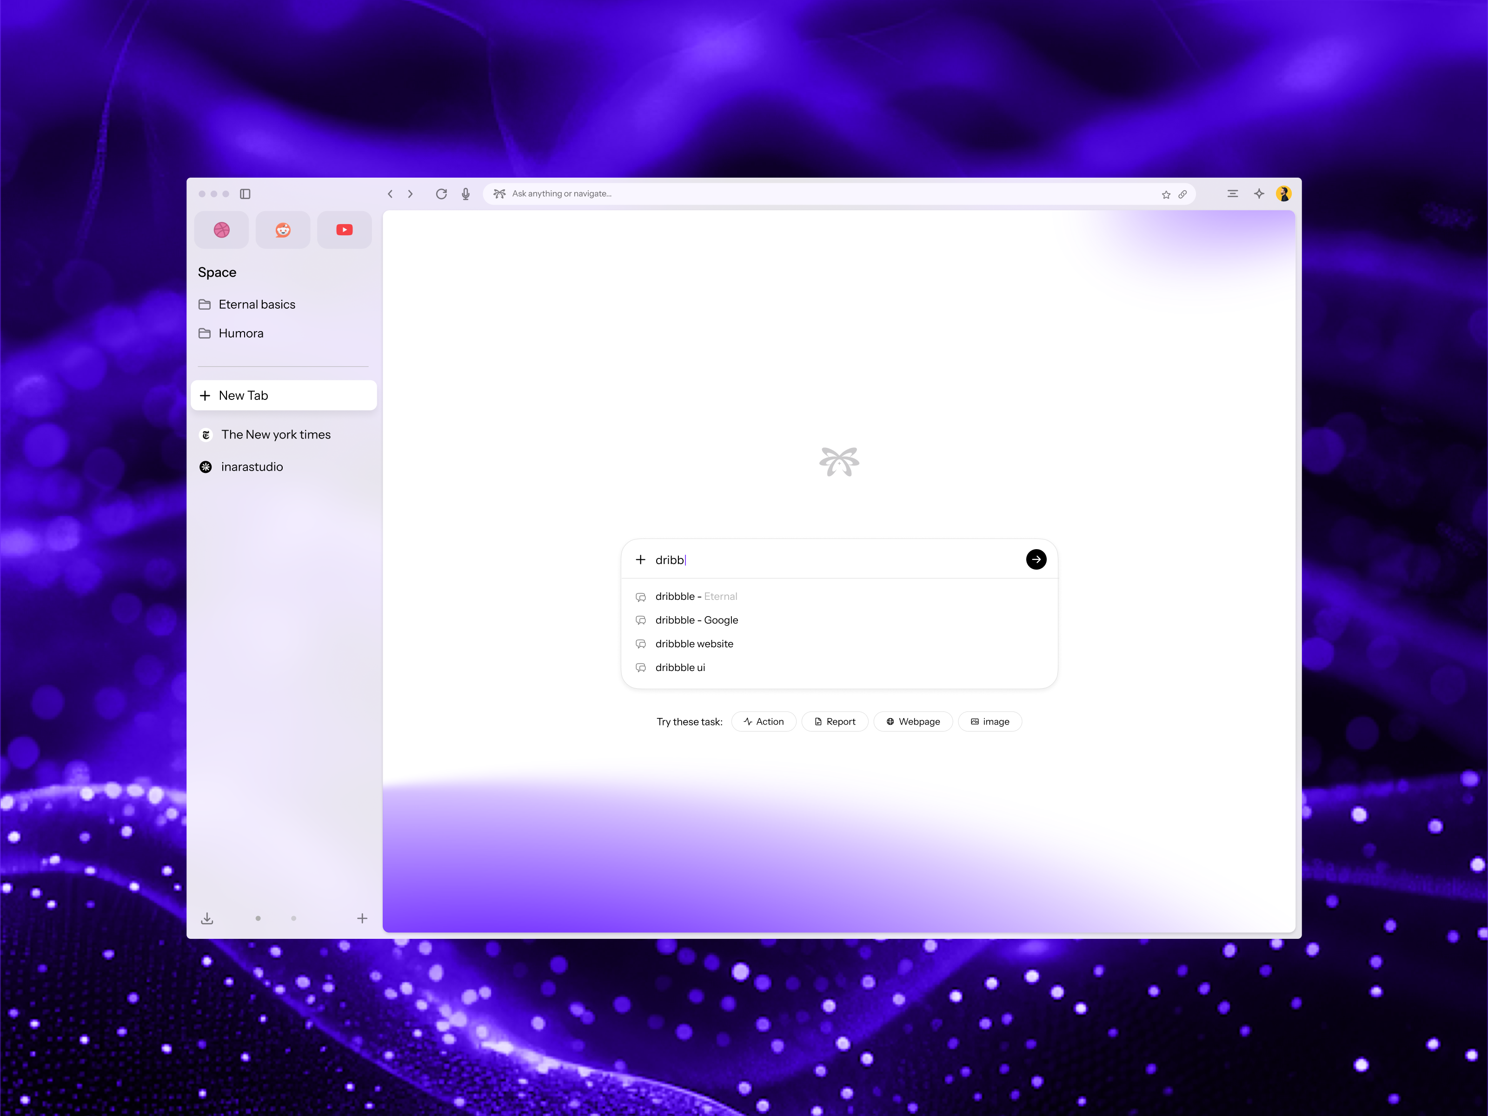
Task: Open The New york times tab
Action: tap(276, 435)
